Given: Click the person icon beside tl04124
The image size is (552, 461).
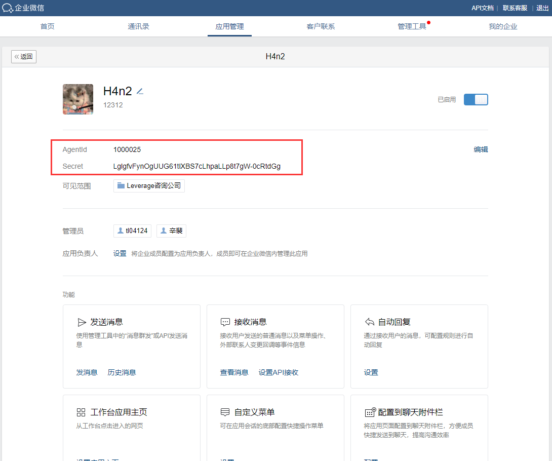Looking at the screenshot, I should (x=121, y=230).
